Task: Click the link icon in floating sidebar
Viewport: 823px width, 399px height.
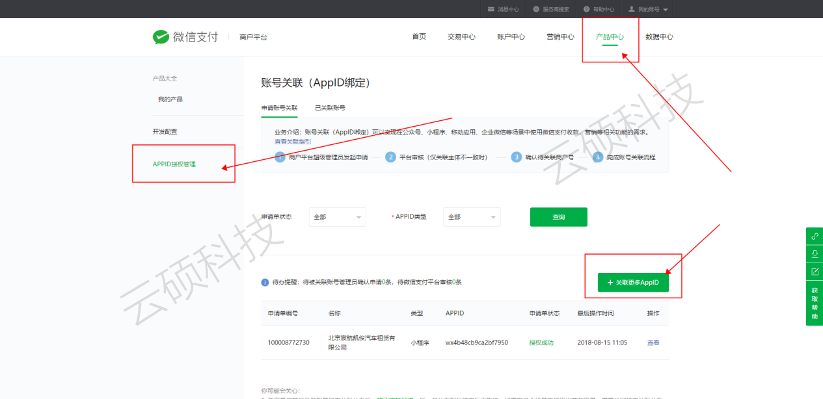Action: tap(815, 236)
